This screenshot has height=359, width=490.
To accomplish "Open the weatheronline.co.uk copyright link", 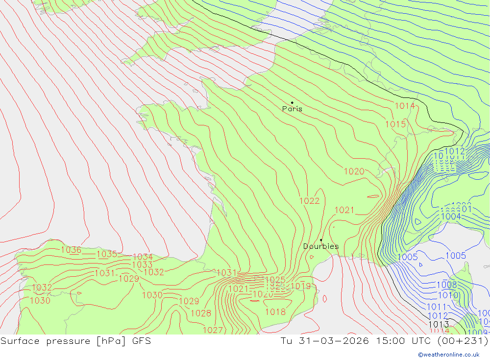I will [x=449, y=355].
